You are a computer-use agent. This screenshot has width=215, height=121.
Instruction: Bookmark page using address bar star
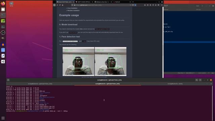(x=135, y=5)
